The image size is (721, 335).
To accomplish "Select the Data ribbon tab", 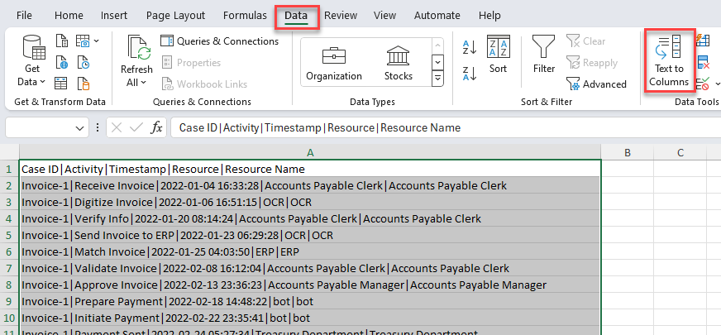I will [x=296, y=16].
